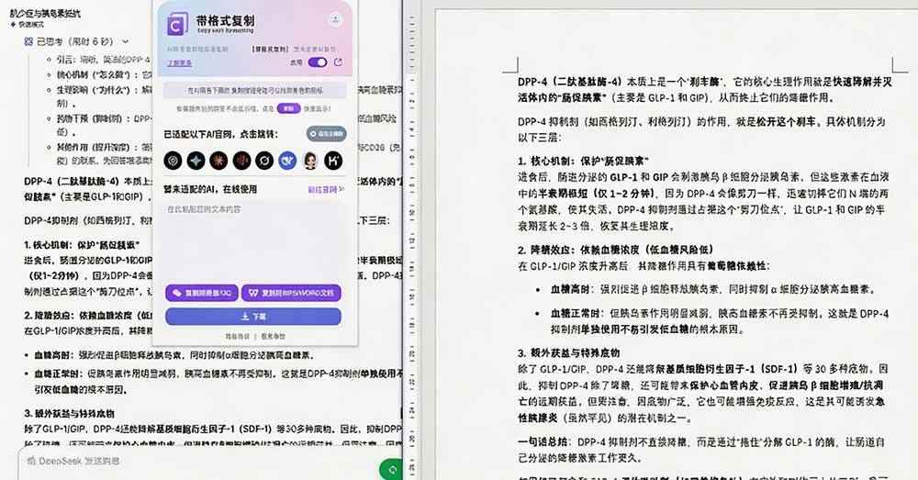
Task: Click the round icon at popup top-right
Action: (335, 19)
